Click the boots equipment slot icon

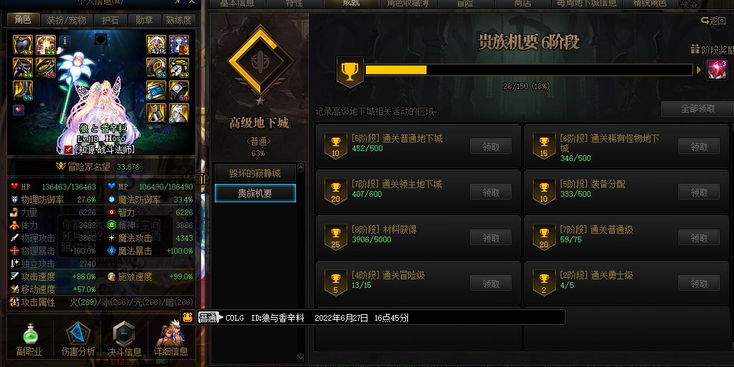tap(23, 91)
